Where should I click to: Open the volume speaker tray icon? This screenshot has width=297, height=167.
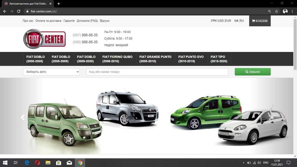259,163
